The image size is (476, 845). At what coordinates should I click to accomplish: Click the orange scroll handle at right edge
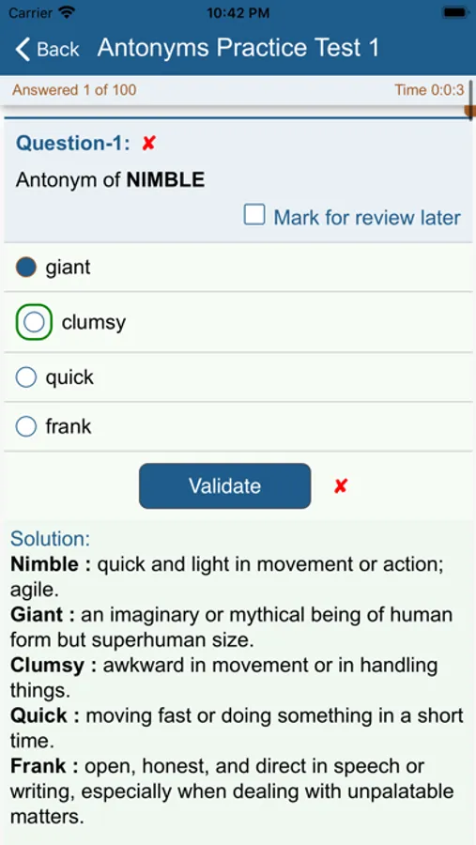(470, 111)
